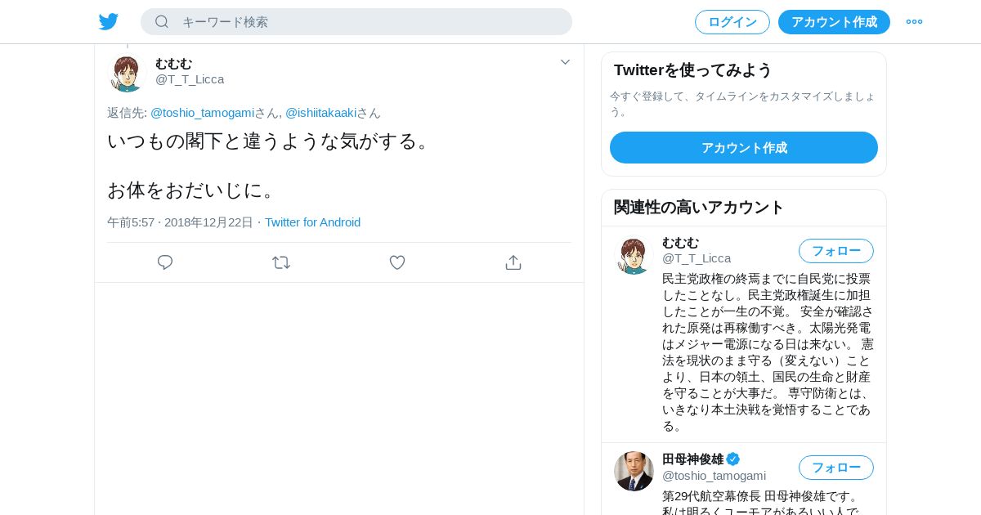The width and height of the screenshot is (981, 515).
Task: Reply to the tweet by むむむ
Action: [165, 262]
